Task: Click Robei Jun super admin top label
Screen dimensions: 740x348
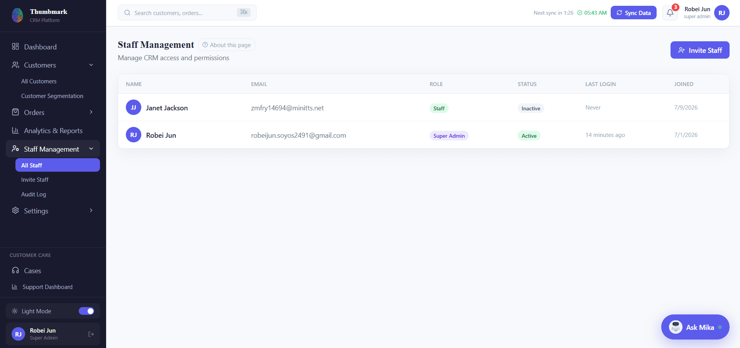Action: [x=697, y=13]
